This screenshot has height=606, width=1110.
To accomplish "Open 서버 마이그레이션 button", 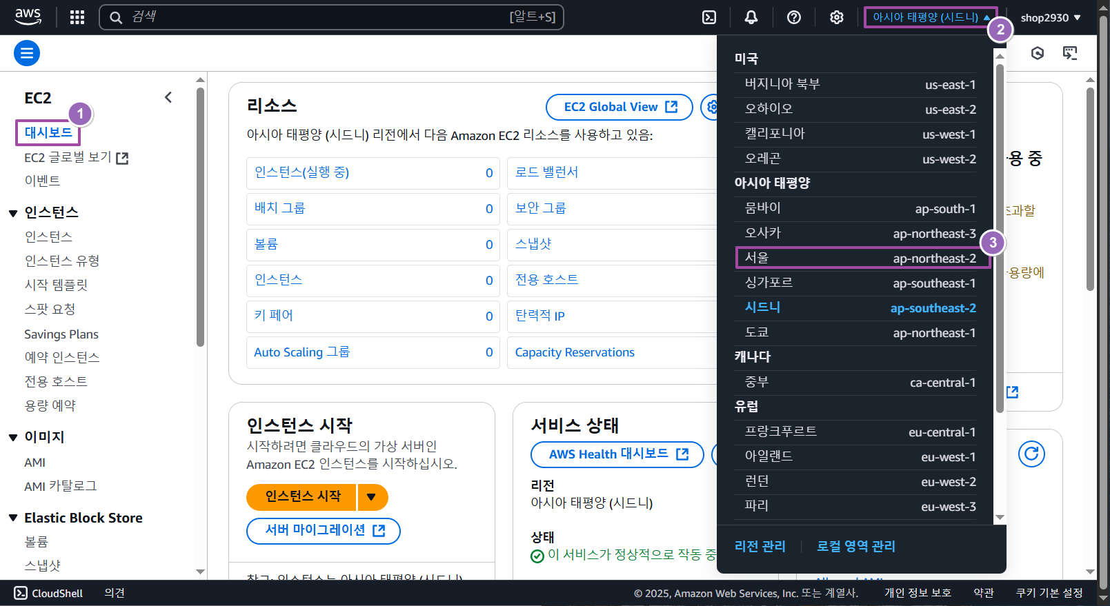I will coord(324,531).
